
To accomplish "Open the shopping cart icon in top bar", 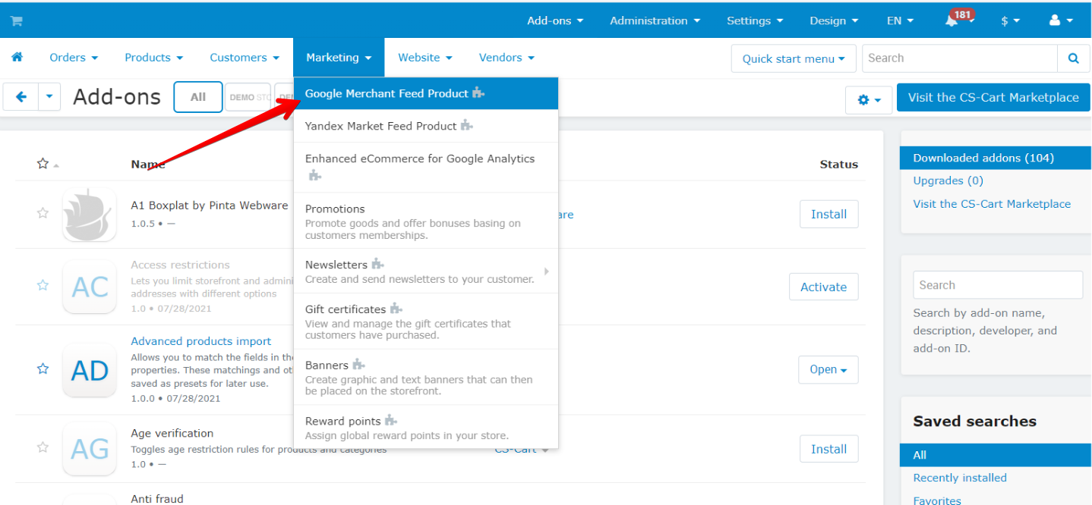I will (x=16, y=21).
